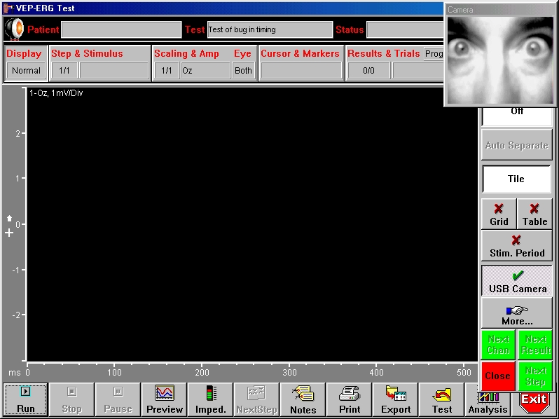Toggle the Grid display option
559x419 pixels.
click(499, 214)
